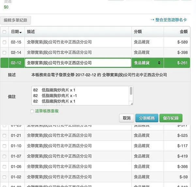Click the 分類 column header
The width and height of the screenshot is (196, 187).
138,32
